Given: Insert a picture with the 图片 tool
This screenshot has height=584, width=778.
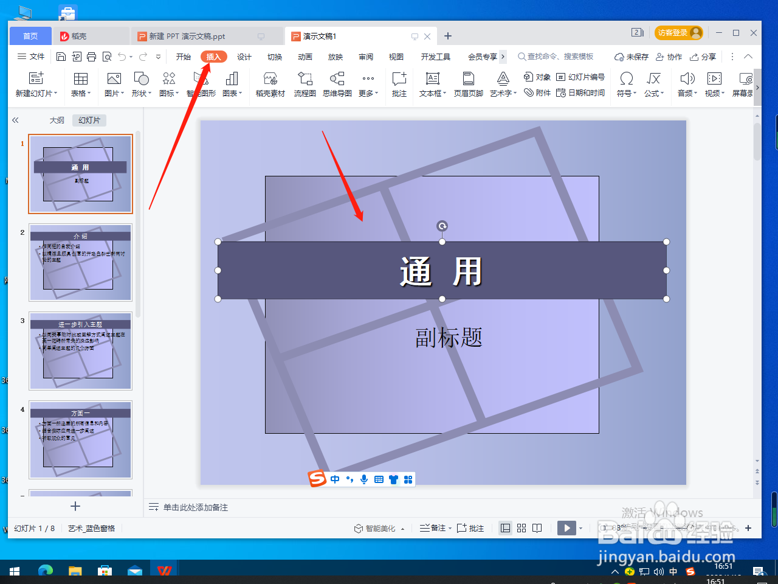Looking at the screenshot, I should coord(112,84).
